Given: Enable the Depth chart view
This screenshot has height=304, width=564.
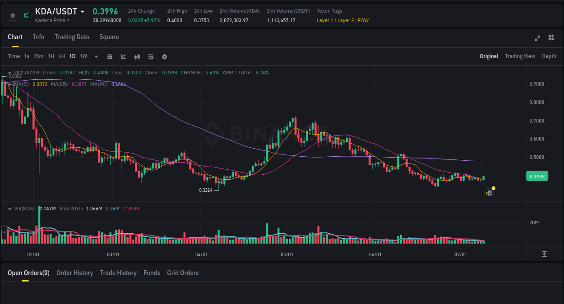Looking at the screenshot, I should [549, 56].
